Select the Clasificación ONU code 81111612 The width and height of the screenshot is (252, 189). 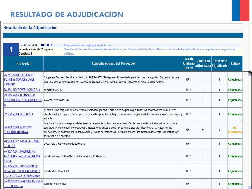(x=47, y=45)
